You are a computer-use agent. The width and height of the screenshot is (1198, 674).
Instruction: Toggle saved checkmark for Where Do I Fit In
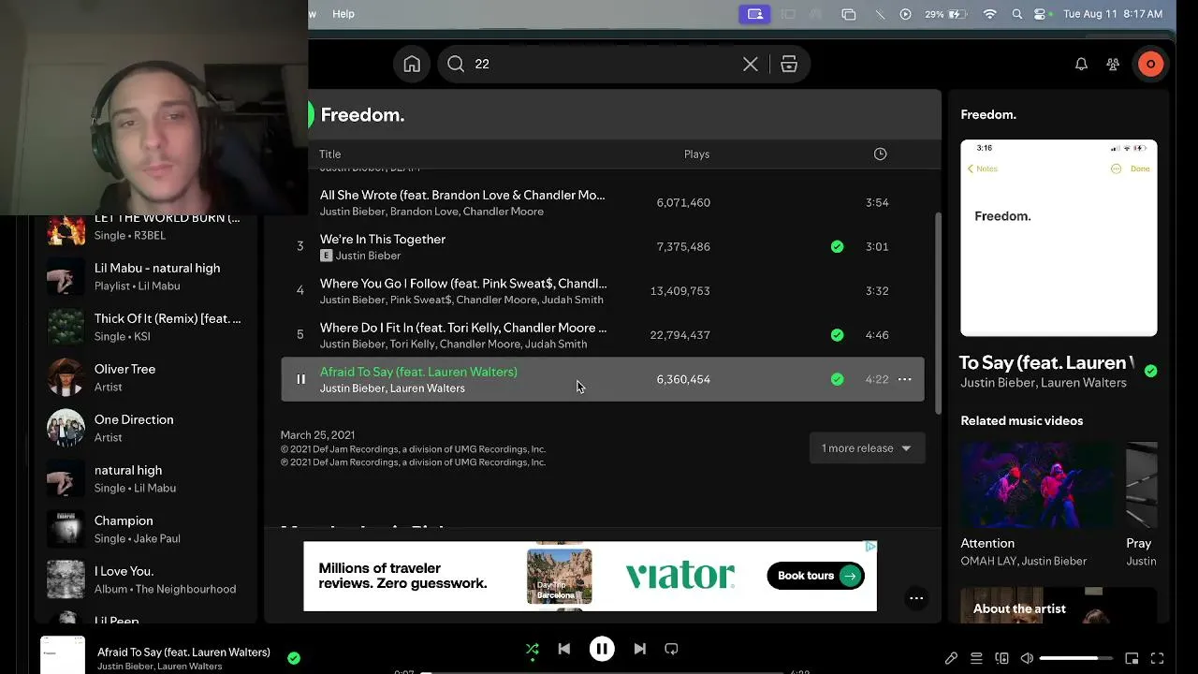click(837, 334)
